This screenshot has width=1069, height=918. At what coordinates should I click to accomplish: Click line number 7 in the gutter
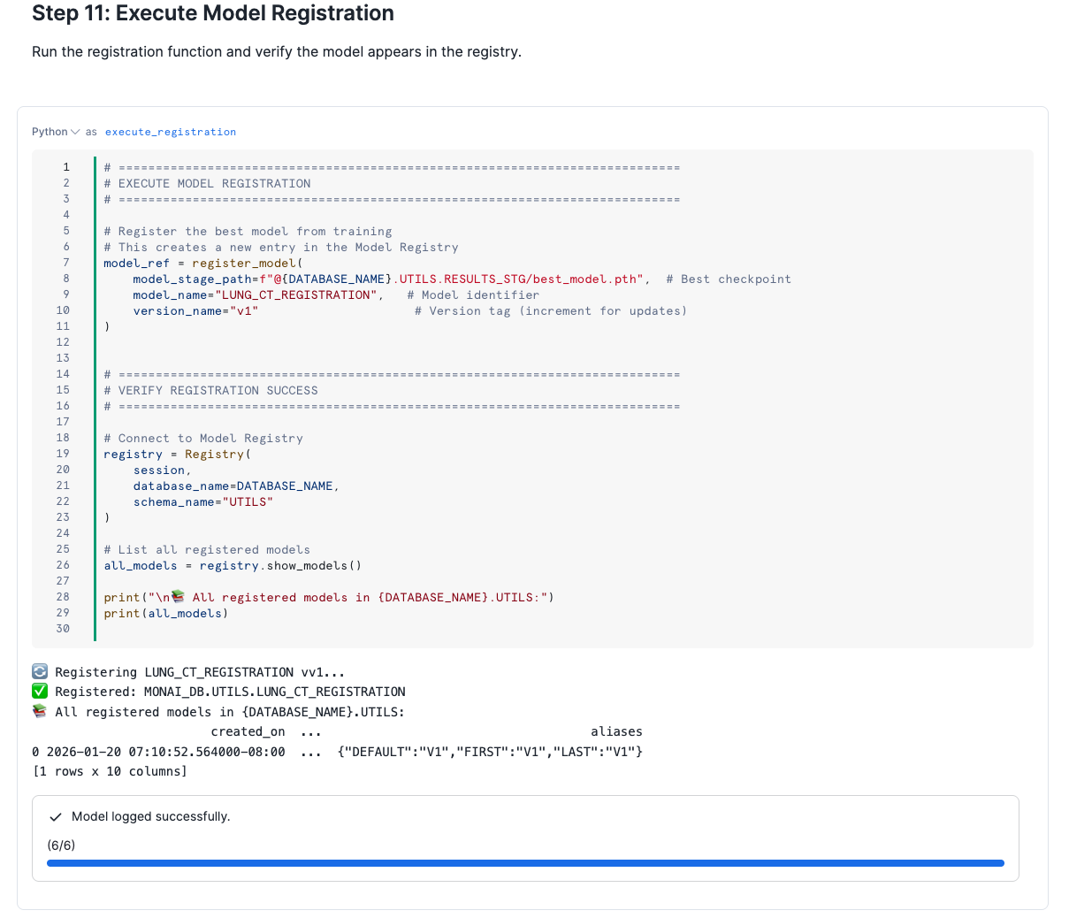coord(65,263)
